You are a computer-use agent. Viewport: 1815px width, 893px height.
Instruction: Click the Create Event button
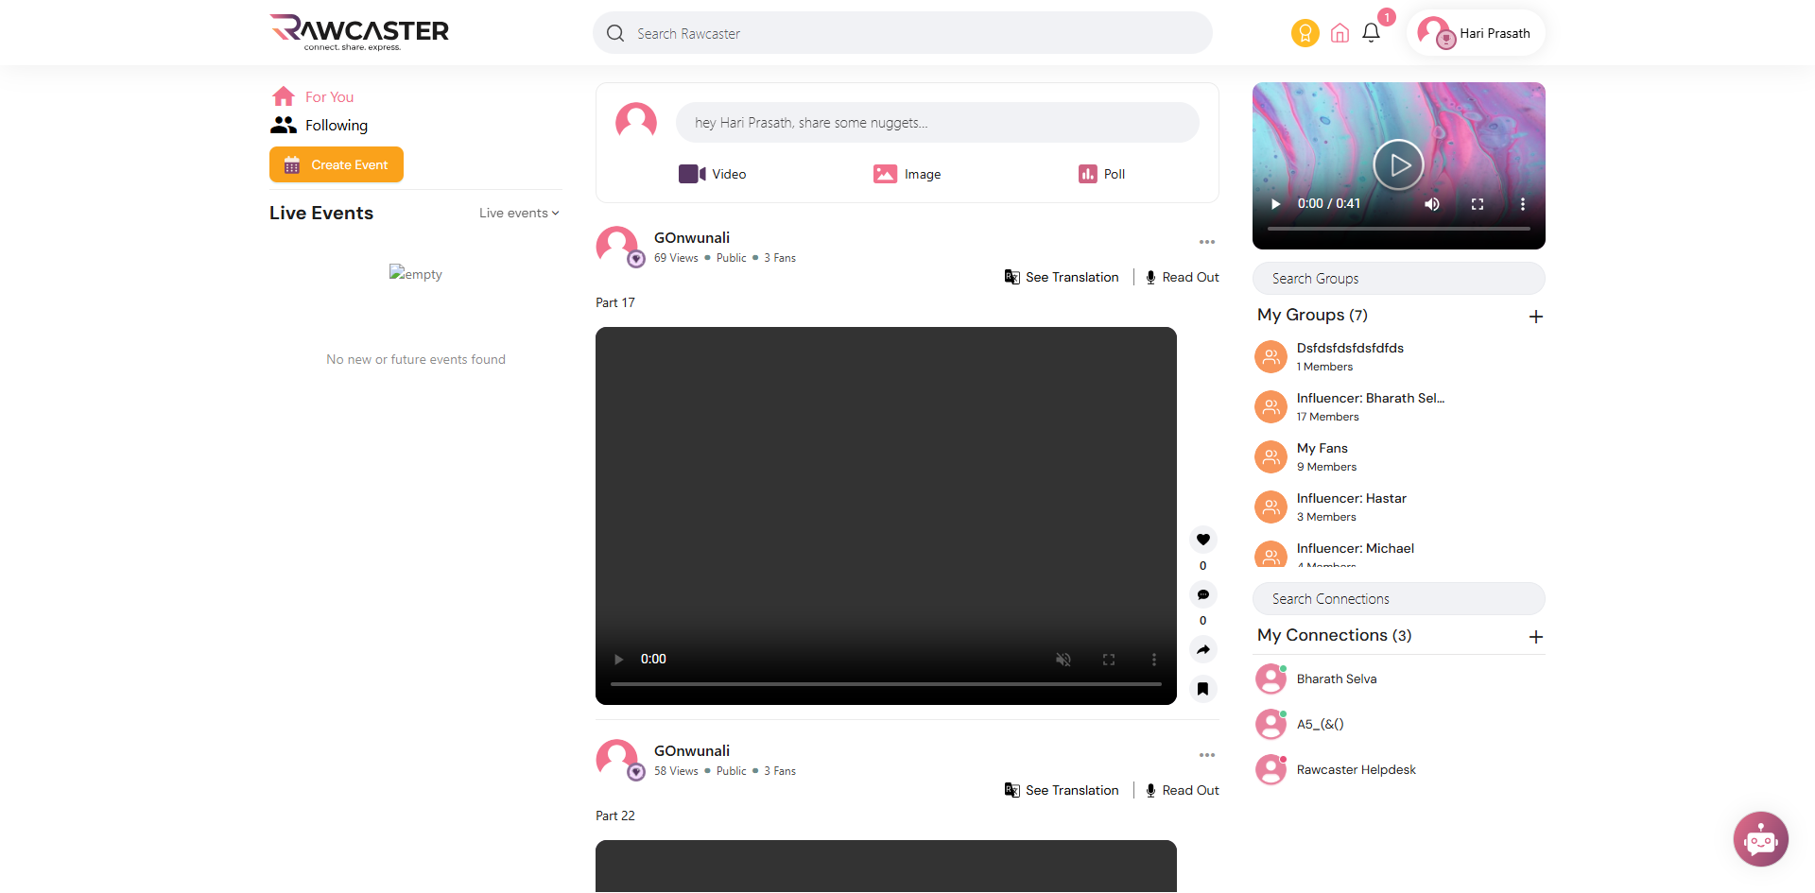pos(337,164)
